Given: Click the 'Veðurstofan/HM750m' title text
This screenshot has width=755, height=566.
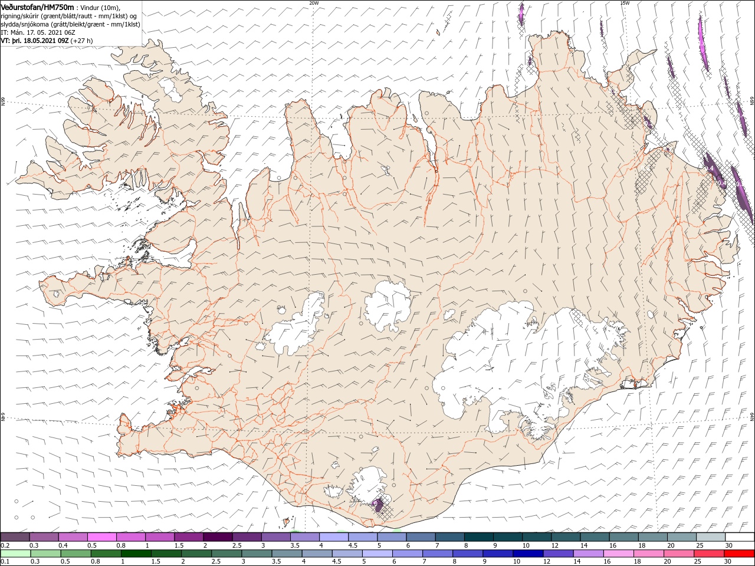Looking at the screenshot, I should point(38,7).
